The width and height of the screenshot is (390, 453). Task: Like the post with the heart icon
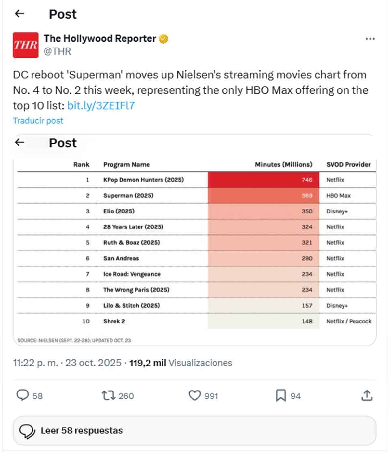point(195,395)
